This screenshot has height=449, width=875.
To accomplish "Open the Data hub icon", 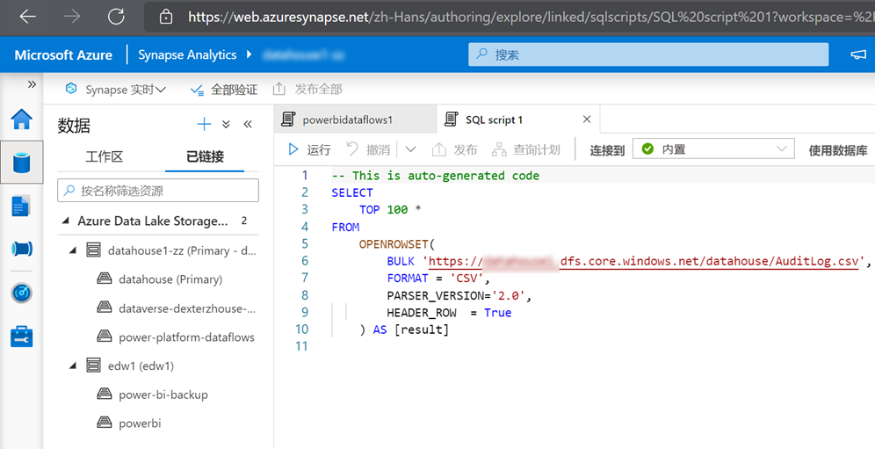I will pyautogui.click(x=22, y=163).
